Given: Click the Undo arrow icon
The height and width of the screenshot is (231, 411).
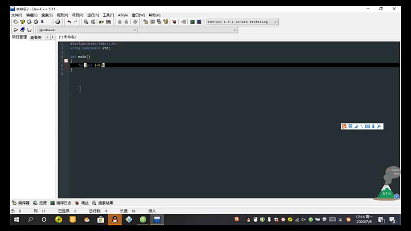Looking at the screenshot, I should click(x=69, y=22).
